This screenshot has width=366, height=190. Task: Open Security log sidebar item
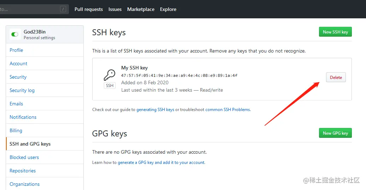(22, 90)
